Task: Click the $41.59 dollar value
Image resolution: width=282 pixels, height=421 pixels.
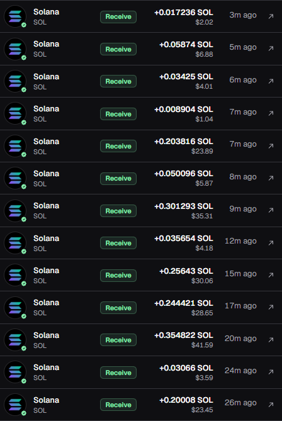Action: (202, 345)
